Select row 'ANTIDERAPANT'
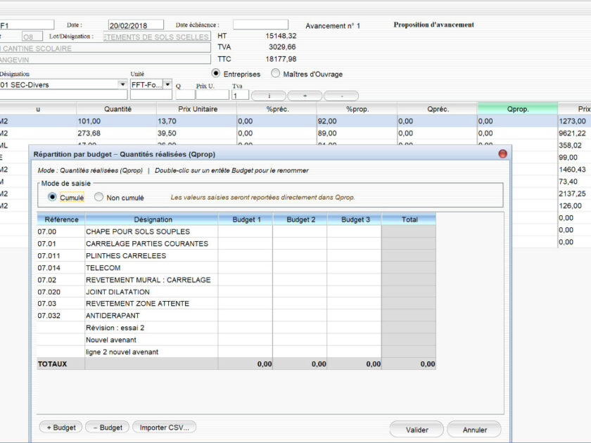The height and width of the screenshot is (443, 591). [x=236, y=315]
